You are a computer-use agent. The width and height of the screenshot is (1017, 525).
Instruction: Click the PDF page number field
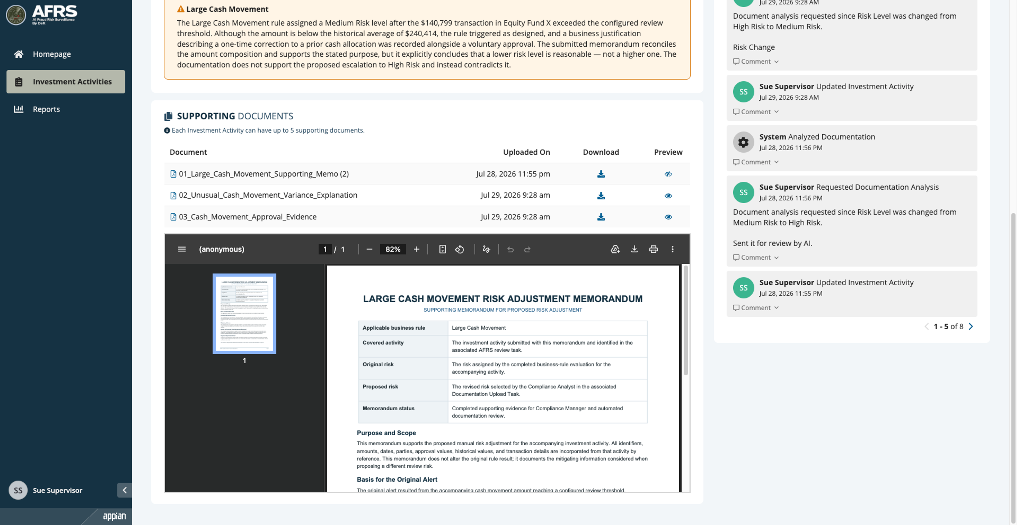click(325, 249)
